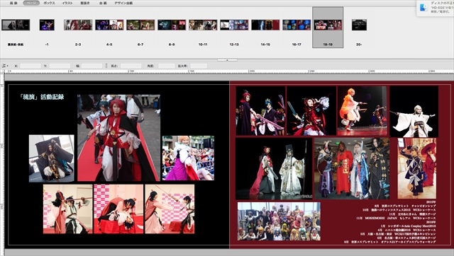
Task: Select the large red-haired cosplayer photo
Action: coord(118,138)
